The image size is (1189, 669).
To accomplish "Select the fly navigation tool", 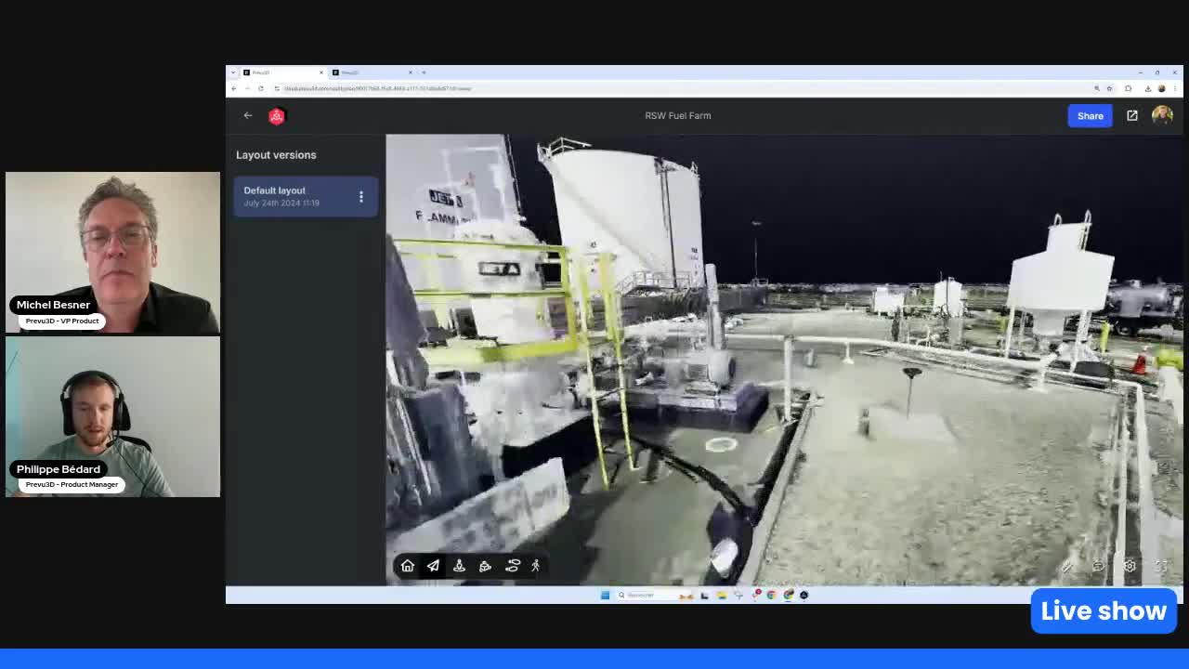I will point(433,566).
